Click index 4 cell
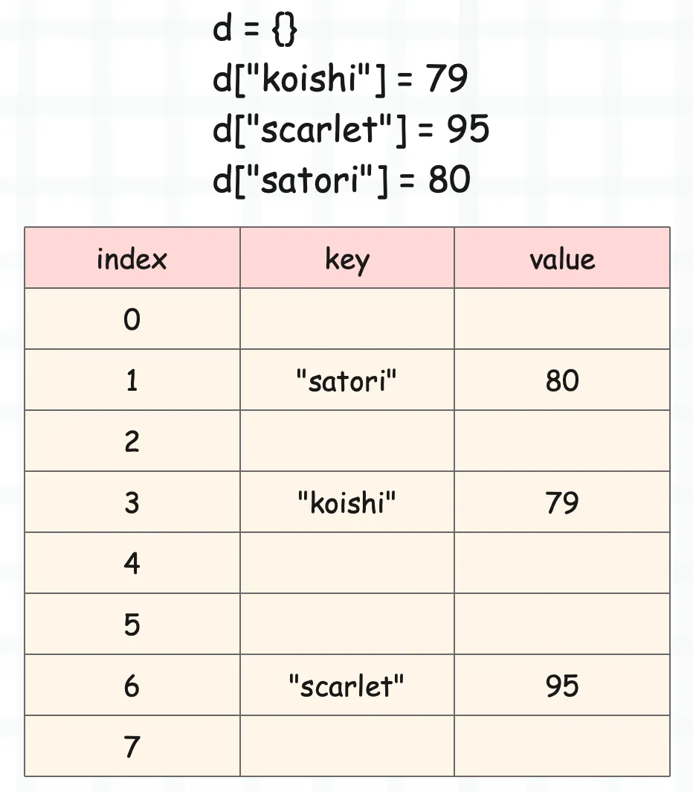693x792 pixels. [x=132, y=563]
